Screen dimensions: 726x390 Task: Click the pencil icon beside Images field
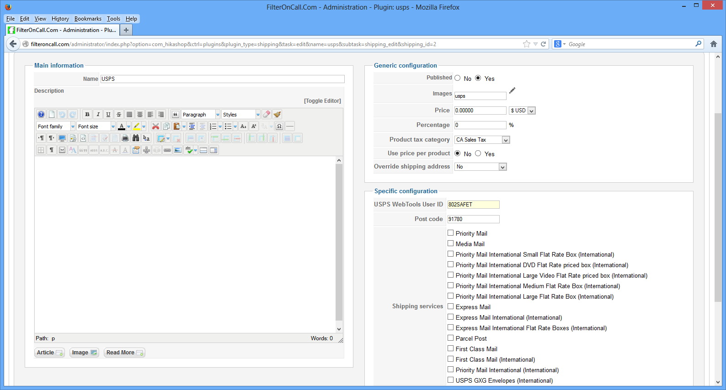512,90
